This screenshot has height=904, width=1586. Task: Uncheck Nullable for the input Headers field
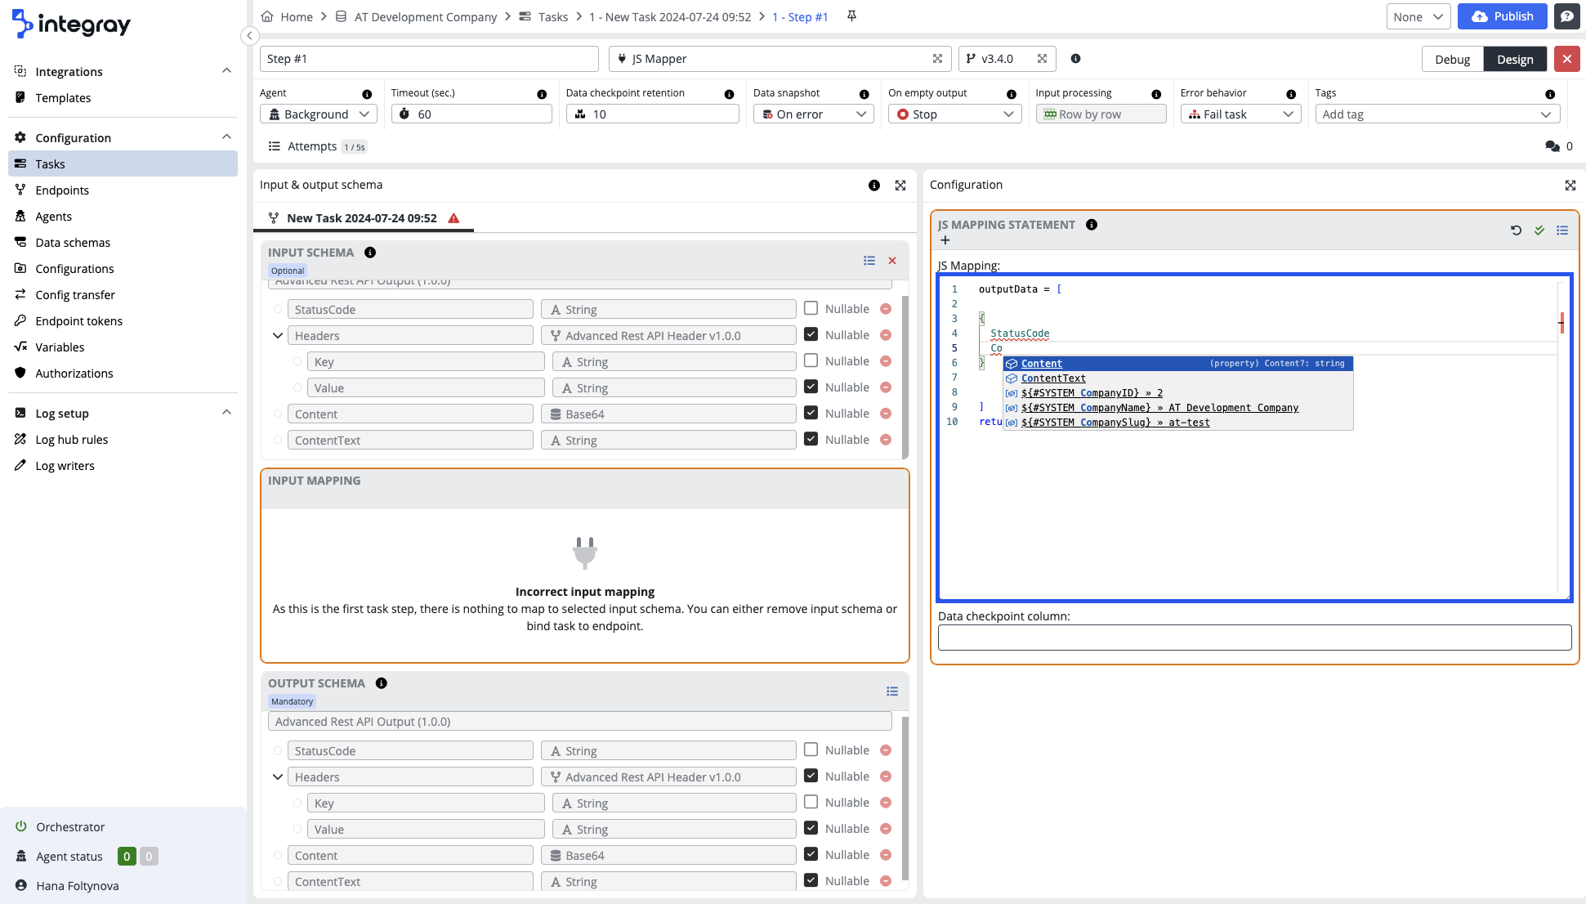[811, 334]
